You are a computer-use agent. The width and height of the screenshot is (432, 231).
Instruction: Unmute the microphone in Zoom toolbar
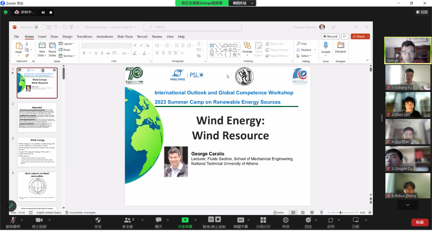tap(13, 220)
